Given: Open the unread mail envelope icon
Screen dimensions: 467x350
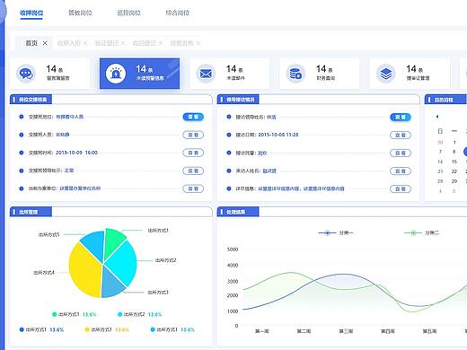Looking at the screenshot, I should 206,74.
